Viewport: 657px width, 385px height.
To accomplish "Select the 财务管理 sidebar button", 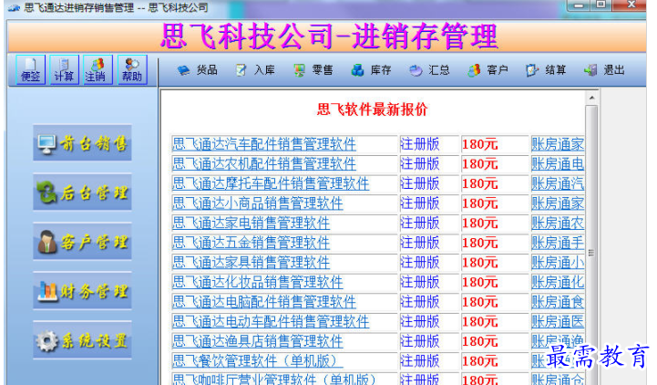I will point(82,291).
